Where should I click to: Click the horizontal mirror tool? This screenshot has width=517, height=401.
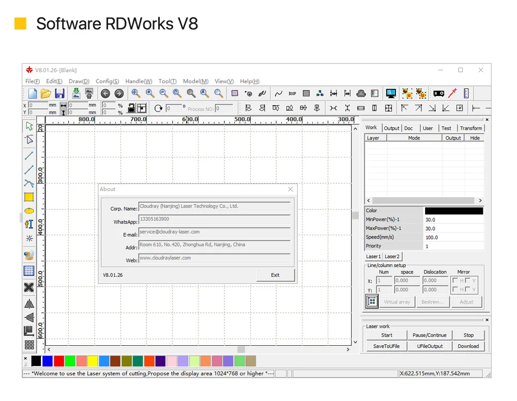tap(29, 303)
